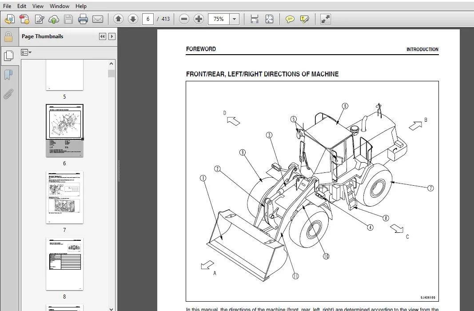Click the Read mode expand icon
This screenshot has width=474, height=311.
coord(326,19)
